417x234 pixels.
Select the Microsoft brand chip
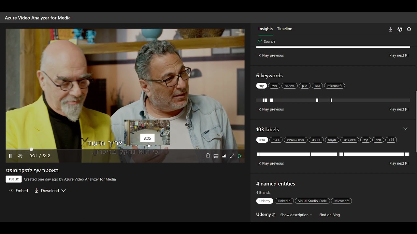coord(341,201)
